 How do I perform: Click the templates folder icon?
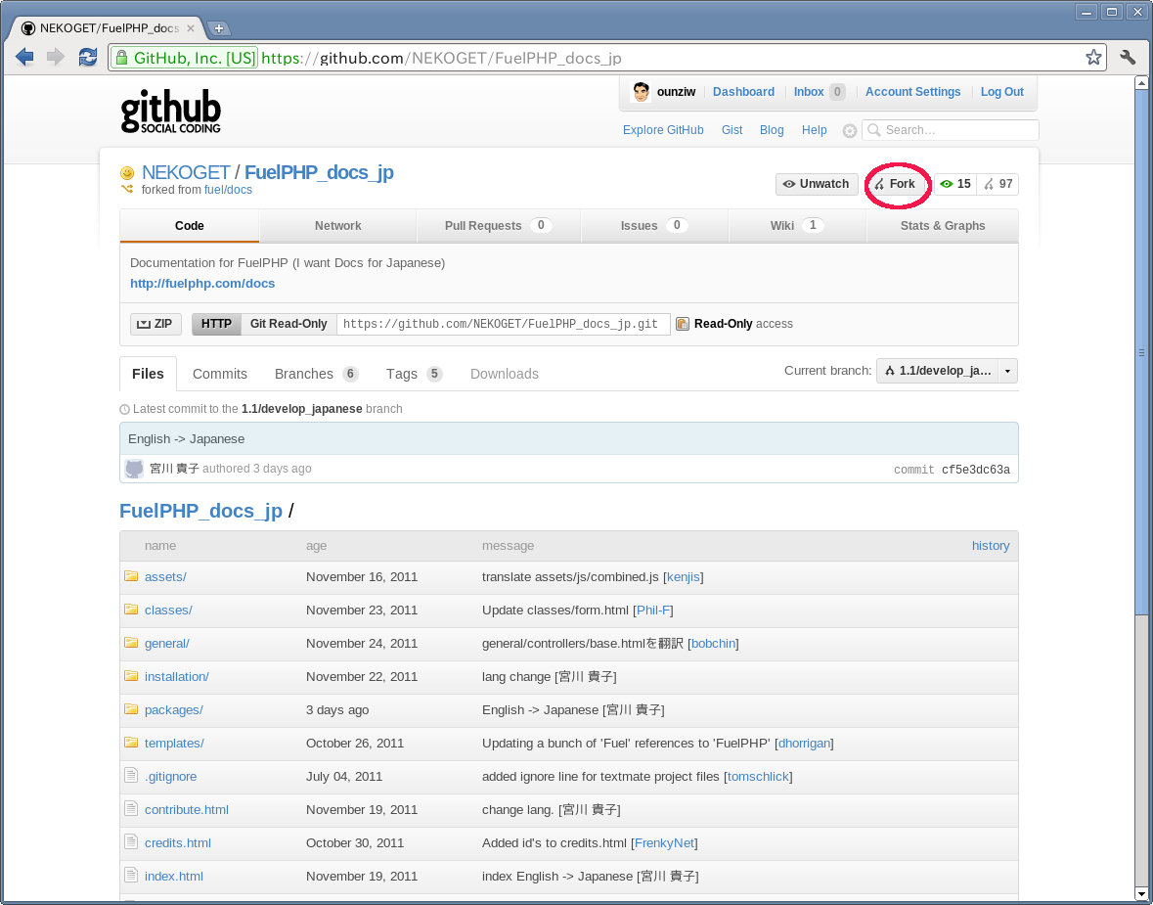pos(131,743)
